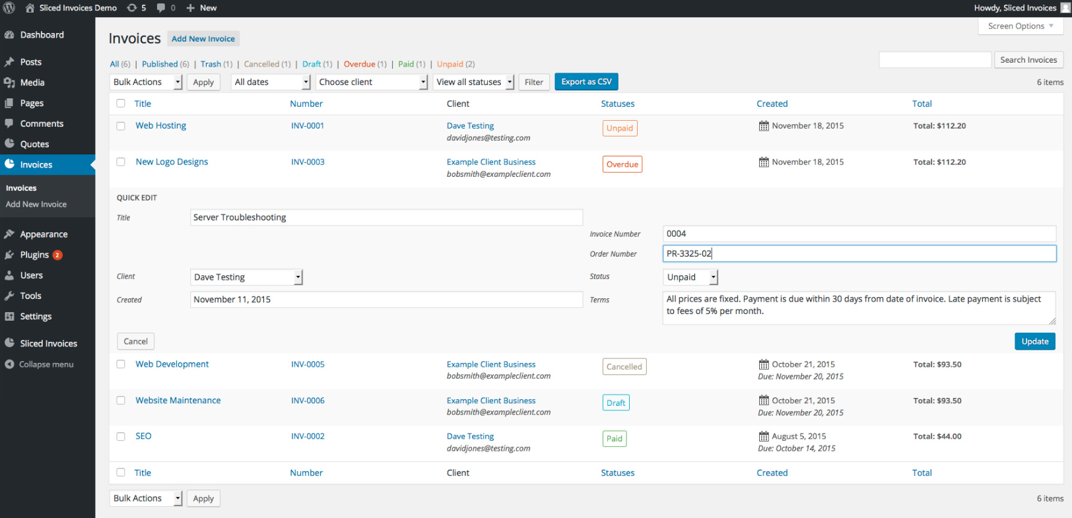Screen dimensions: 1072x518
Task: Collapse the sidebar menu
Action: [x=46, y=364]
